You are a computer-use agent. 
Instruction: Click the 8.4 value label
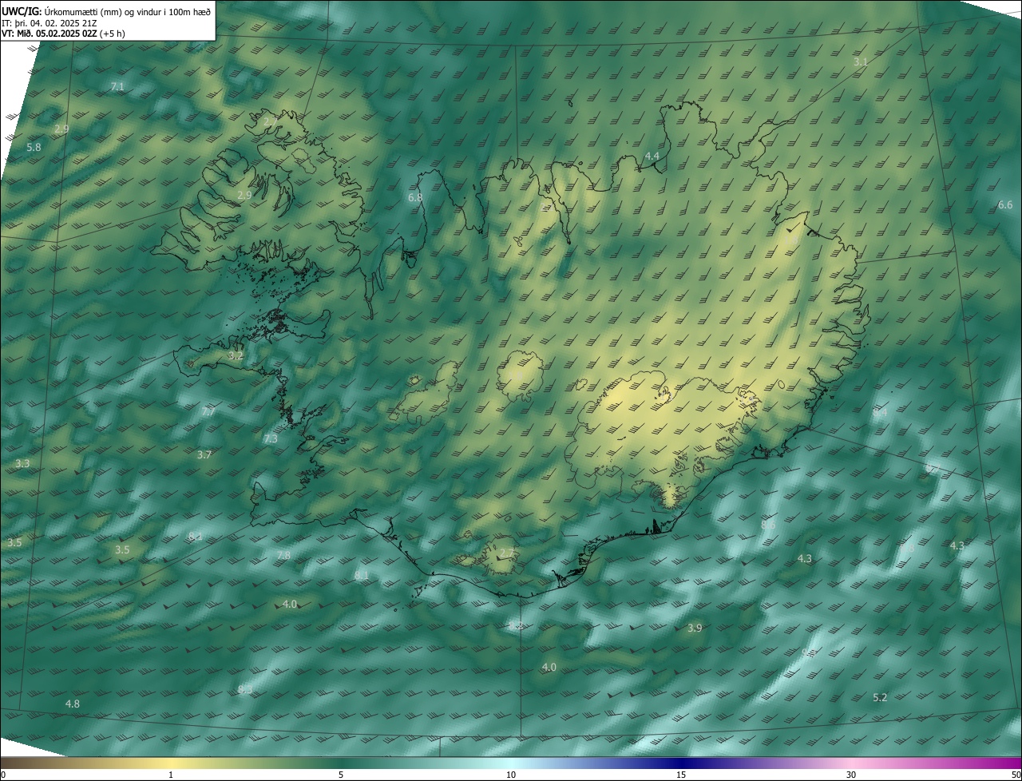click(880, 412)
